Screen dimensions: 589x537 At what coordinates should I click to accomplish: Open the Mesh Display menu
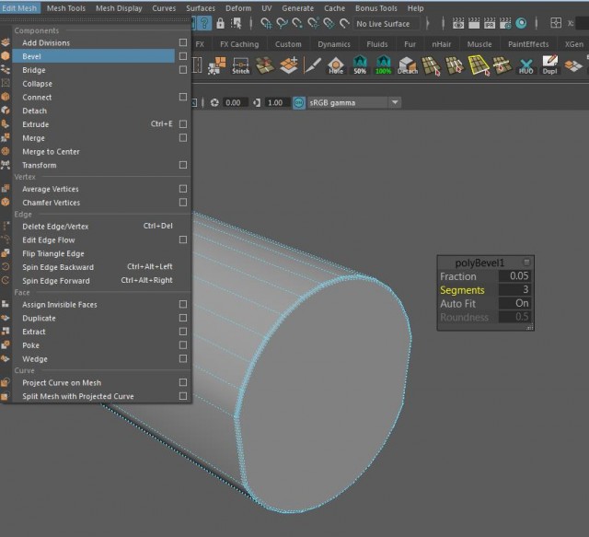(x=119, y=8)
